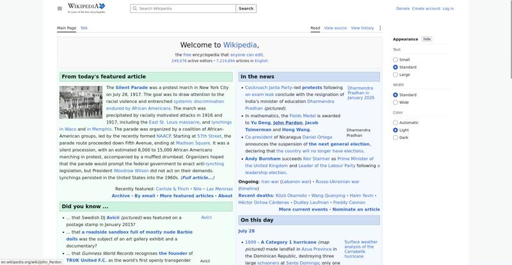Open the Silent Parade photo thumbnail
Screen dimensions: 512x265
81,102
